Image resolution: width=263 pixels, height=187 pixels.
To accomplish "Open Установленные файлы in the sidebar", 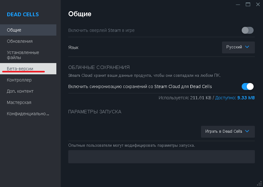I will pyautogui.click(x=28, y=55).
